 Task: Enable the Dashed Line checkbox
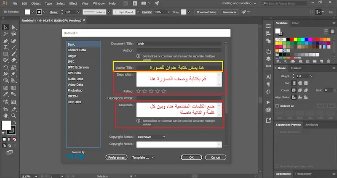click(277, 106)
